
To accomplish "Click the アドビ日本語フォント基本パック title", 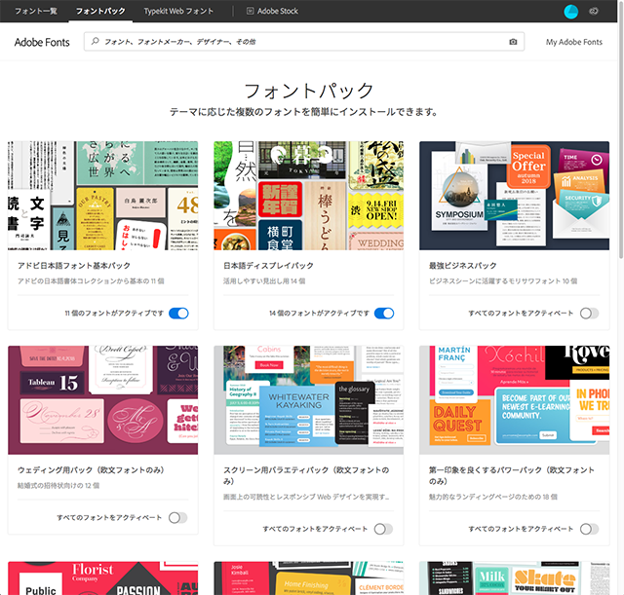I will [74, 266].
